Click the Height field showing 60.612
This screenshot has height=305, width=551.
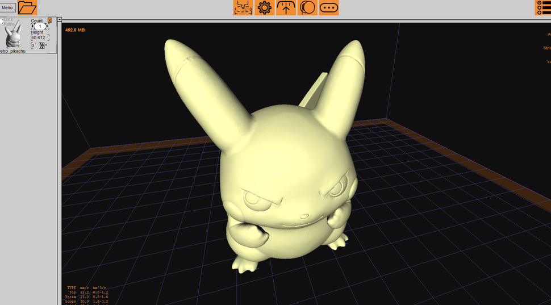click(40, 37)
